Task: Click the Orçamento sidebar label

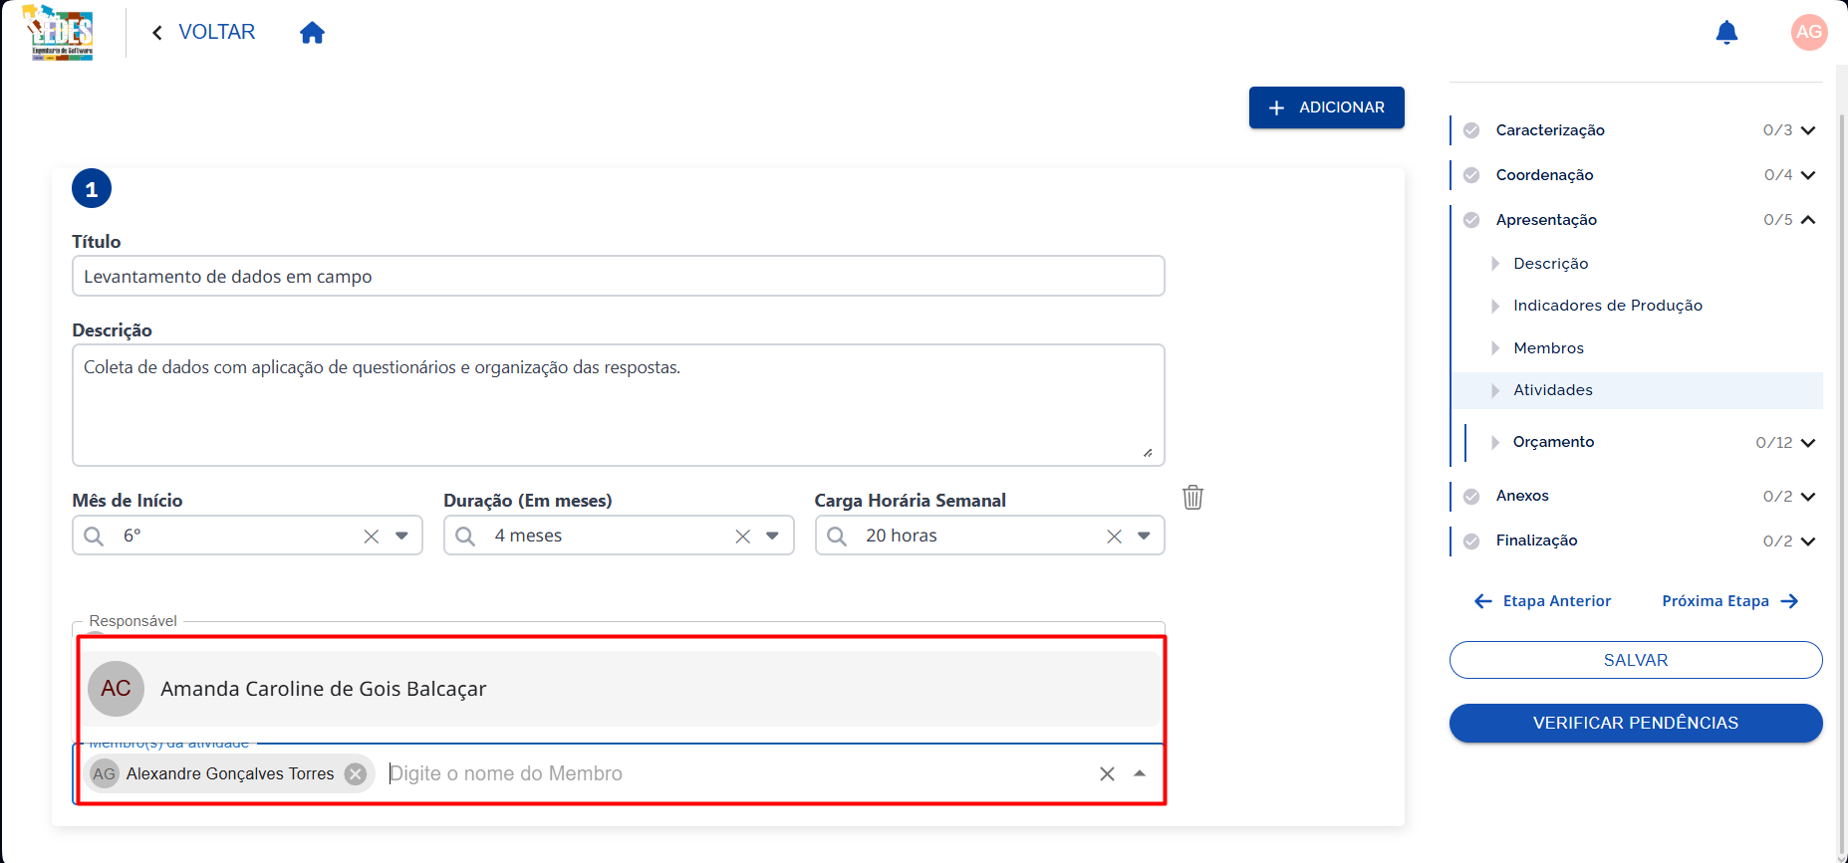Action: click(x=1553, y=442)
